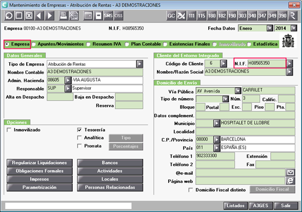Viewport: 302px width, 212px height.
Task: Click into the Nombre Contable field
Action: tap(95, 72)
